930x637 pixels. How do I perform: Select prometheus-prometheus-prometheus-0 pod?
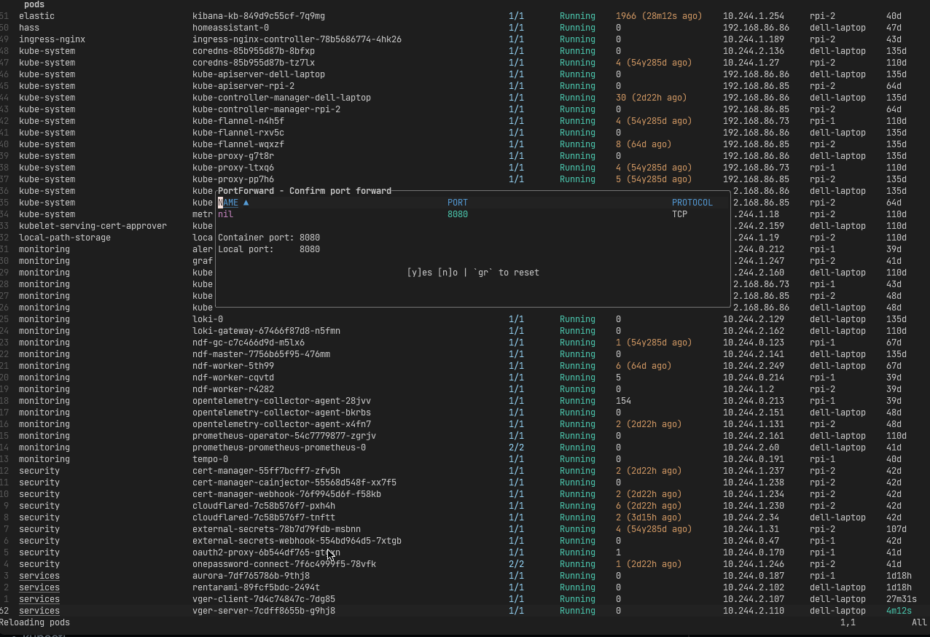279,448
